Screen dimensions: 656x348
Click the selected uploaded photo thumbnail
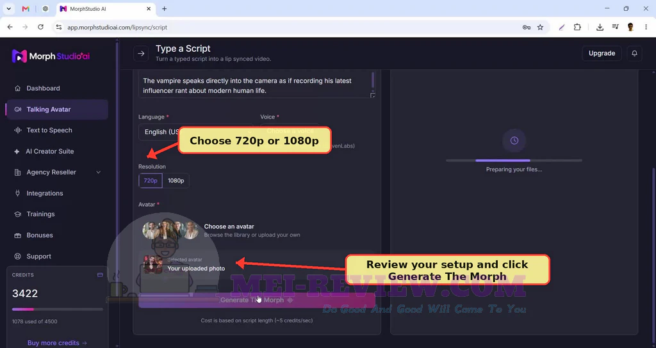(x=152, y=264)
